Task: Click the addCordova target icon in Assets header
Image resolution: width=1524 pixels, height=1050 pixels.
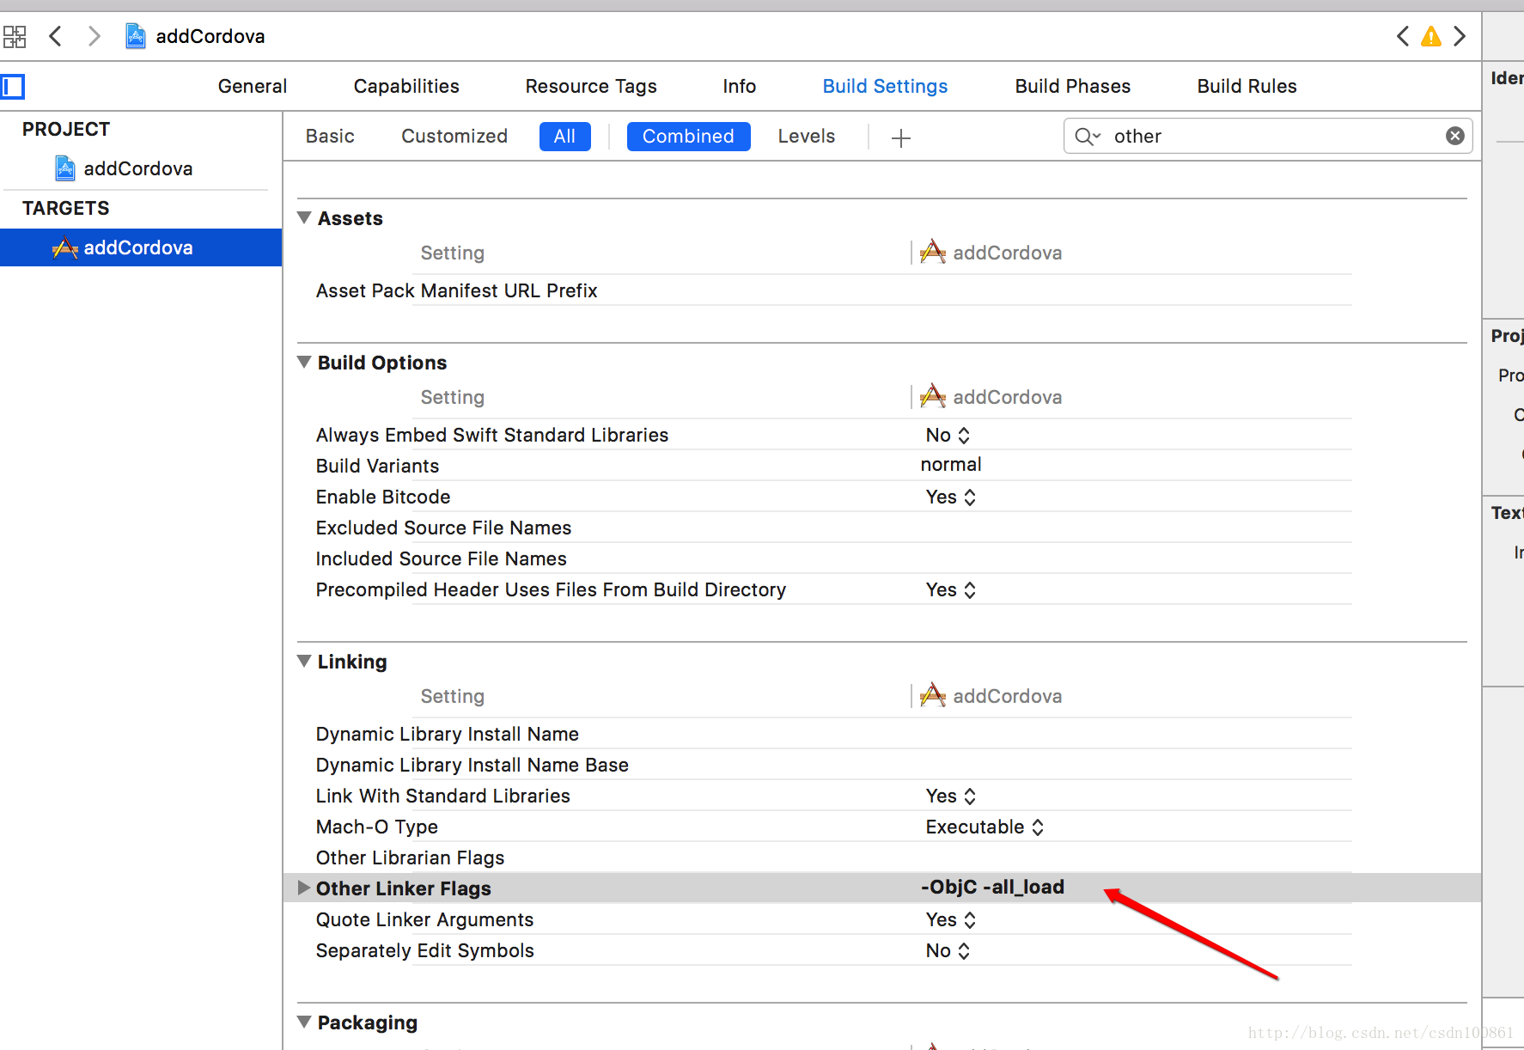Action: coord(933,253)
